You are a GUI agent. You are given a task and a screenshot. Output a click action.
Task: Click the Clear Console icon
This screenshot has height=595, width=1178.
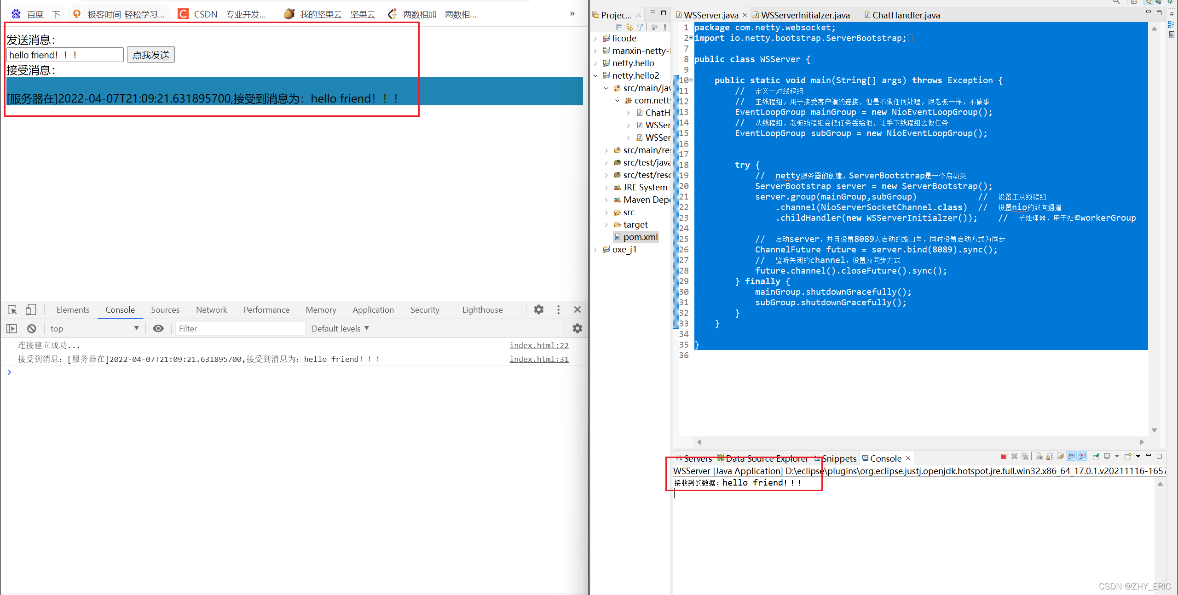[1039, 456]
